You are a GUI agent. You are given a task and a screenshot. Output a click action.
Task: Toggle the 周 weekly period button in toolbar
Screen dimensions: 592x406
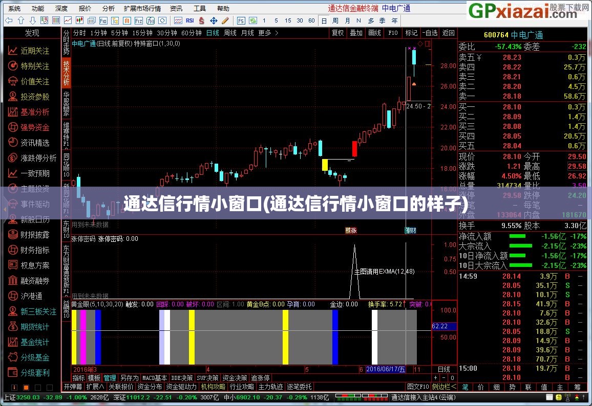(x=335, y=21)
